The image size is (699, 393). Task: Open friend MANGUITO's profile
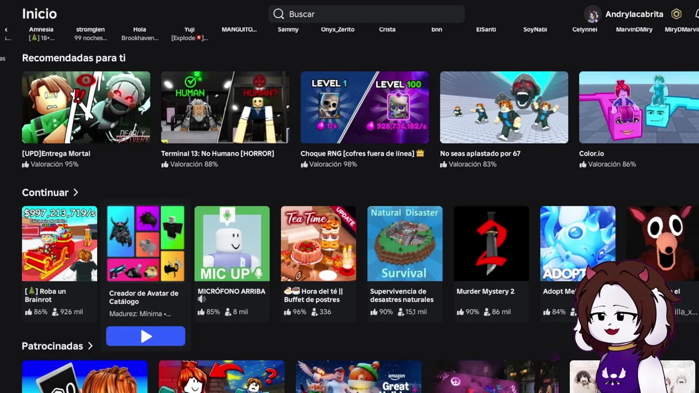pyautogui.click(x=239, y=29)
